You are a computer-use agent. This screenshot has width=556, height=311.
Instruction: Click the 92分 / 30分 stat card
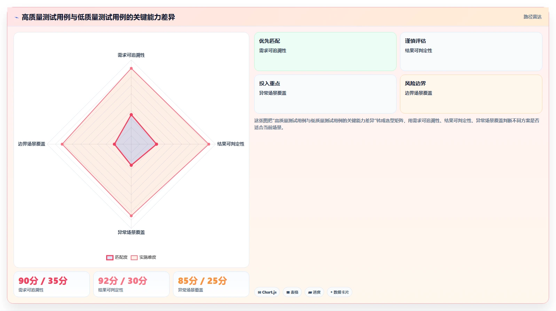pyautogui.click(x=131, y=284)
